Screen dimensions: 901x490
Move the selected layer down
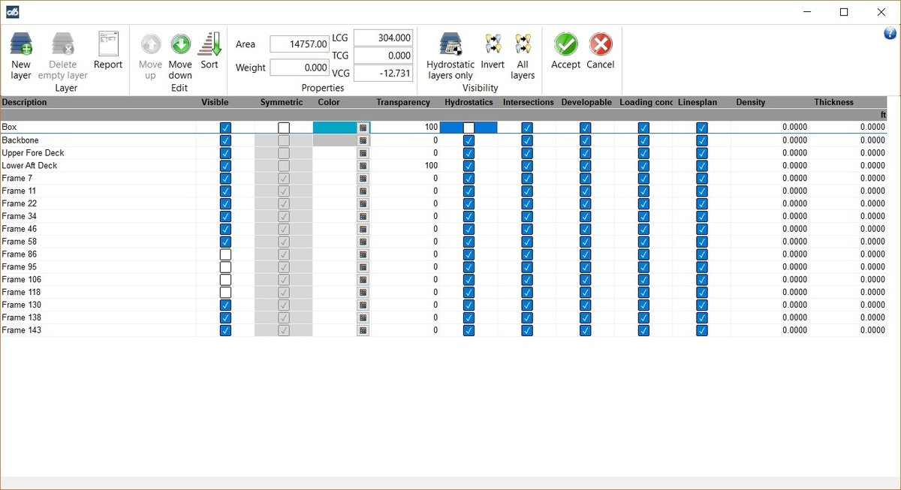point(180,45)
